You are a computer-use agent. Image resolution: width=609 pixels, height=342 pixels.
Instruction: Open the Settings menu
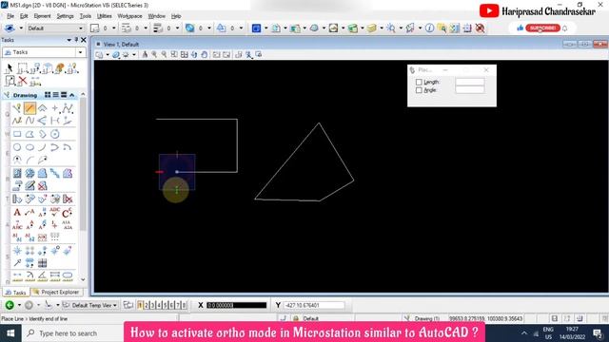[65, 16]
